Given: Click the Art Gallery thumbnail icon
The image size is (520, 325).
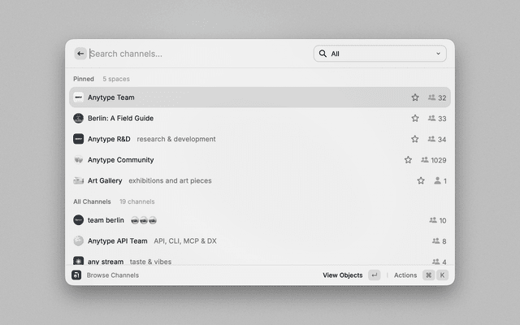Looking at the screenshot, I should click(79, 180).
